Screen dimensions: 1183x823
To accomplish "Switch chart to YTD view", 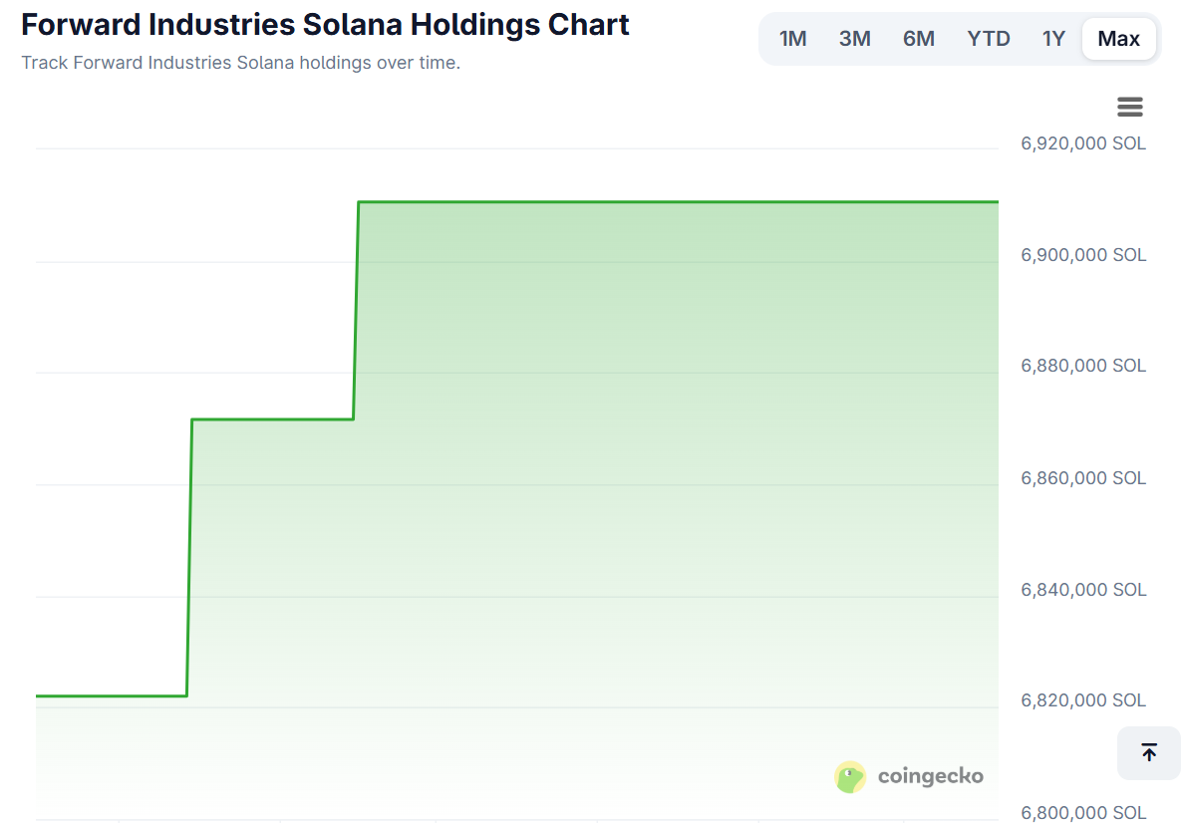I will 988,38.
